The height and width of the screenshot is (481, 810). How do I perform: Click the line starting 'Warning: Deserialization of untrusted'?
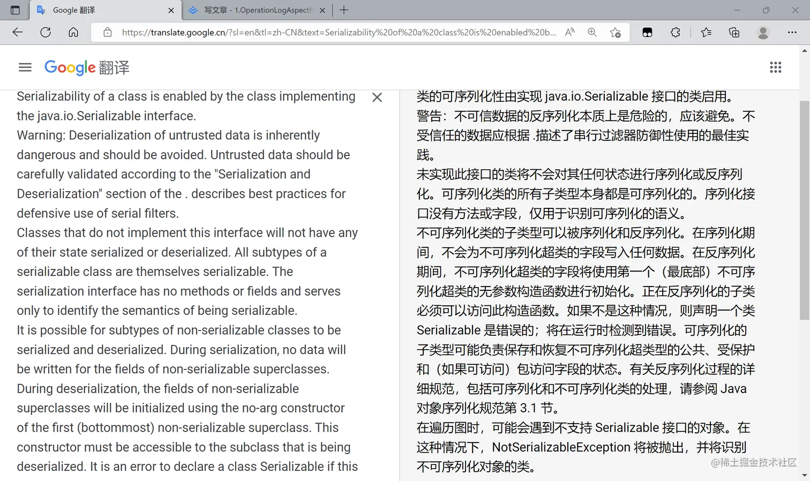coord(168,136)
